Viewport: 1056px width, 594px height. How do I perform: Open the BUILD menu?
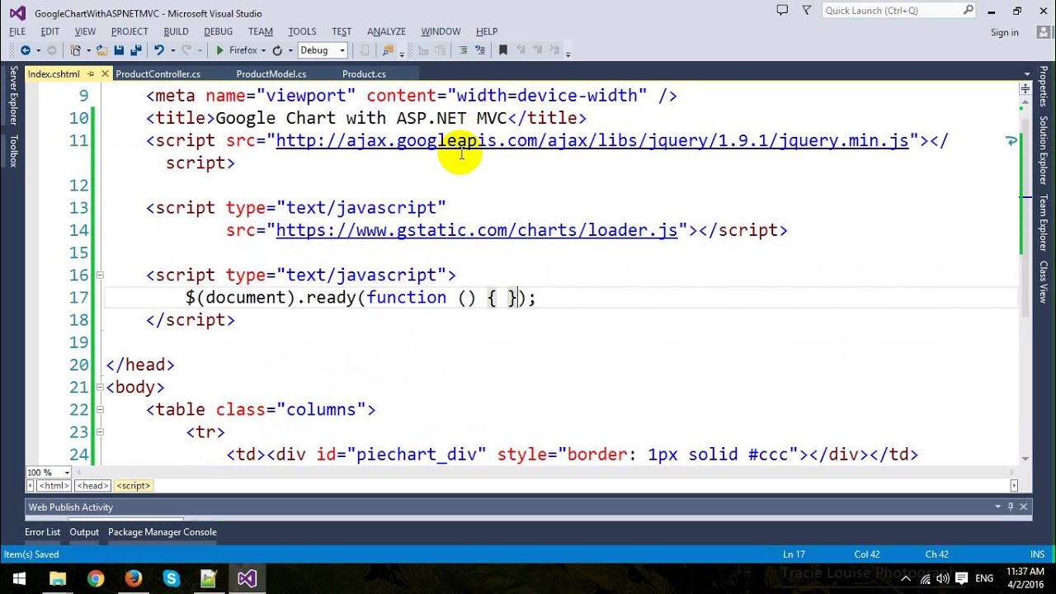(176, 31)
